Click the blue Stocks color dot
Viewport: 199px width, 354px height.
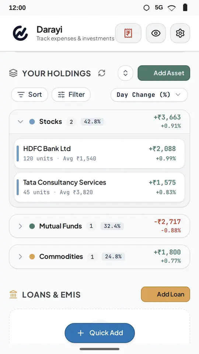pyautogui.click(x=32, y=122)
